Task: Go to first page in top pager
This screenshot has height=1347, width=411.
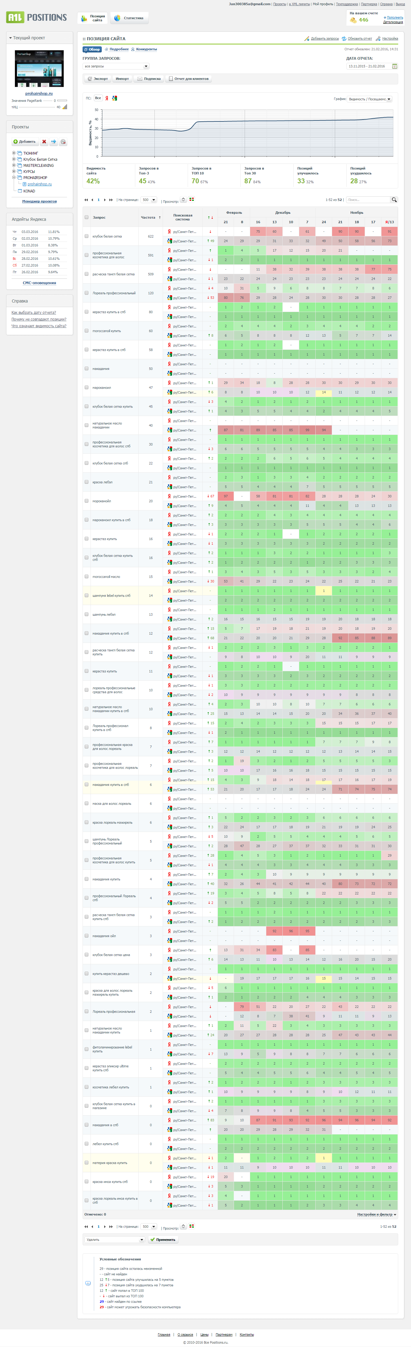Action: tap(86, 200)
